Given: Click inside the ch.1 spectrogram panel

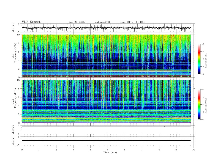Looking at the screenshot, I should click(x=106, y=56).
